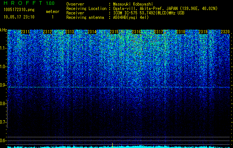
Task: Click receiver text ICOM IC-575 53.7492 MHz USB
Action: (149, 13)
